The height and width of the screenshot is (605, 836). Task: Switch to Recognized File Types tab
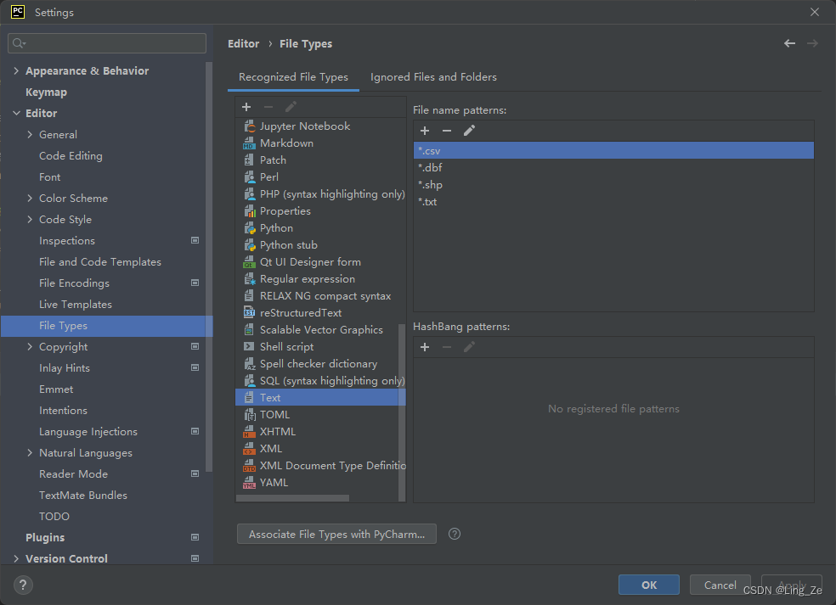pos(293,77)
